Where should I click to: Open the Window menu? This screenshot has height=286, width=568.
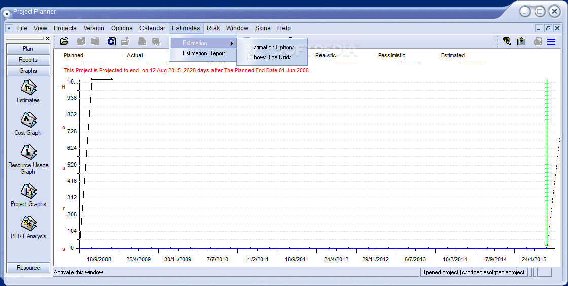coord(237,28)
